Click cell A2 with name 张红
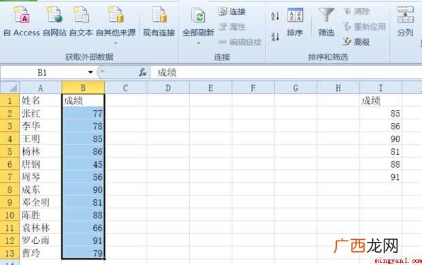Image resolution: width=422 pixels, height=265 pixels. [x=40, y=113]
